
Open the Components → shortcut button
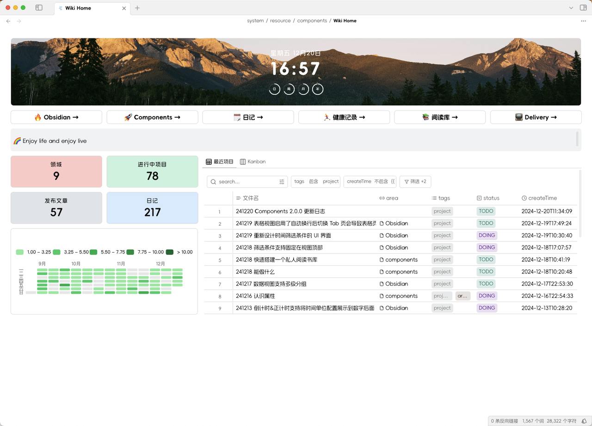pos(152,117)
